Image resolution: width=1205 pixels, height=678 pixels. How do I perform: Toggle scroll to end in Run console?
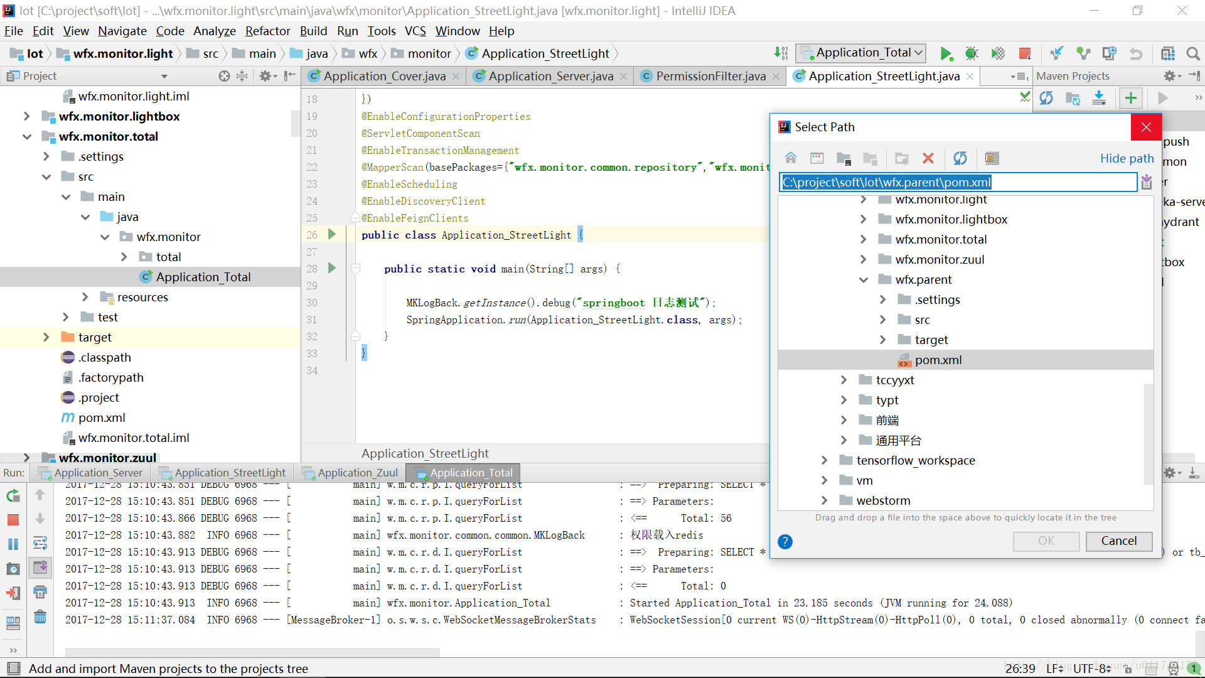pyautogui.click(x=40, y=568)
